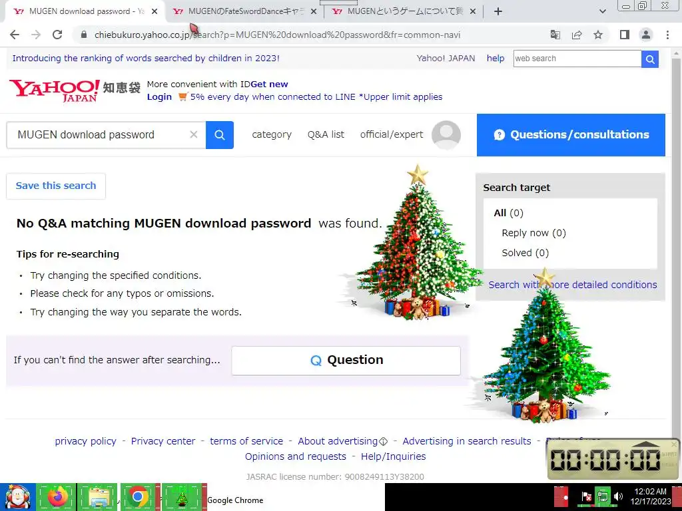Screen dimensions: 682x511
Task: Click the Yahoo! Japan Chiebukuro logo
Action: click(x=75, y=90)
